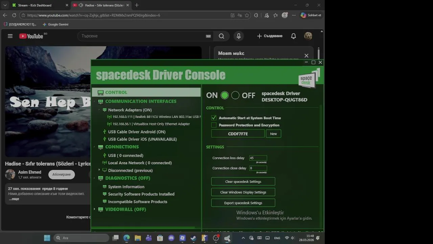Add this page to favorites star
This screenshot has width=433, height=244.
click(x=247, y=15)
